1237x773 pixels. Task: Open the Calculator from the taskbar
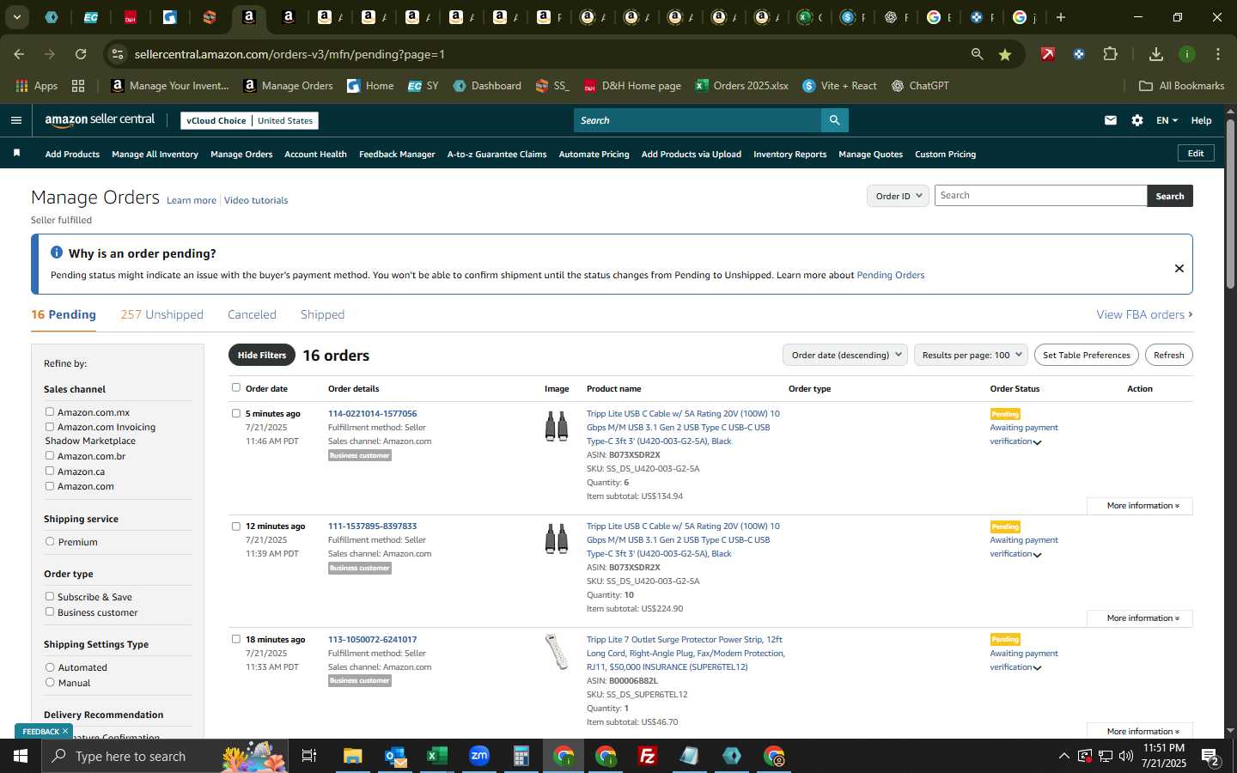click(x=521, y=756)
